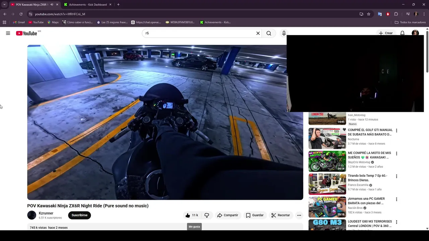Open options for COMPRÉ EL GOLF GTI video

396,131
